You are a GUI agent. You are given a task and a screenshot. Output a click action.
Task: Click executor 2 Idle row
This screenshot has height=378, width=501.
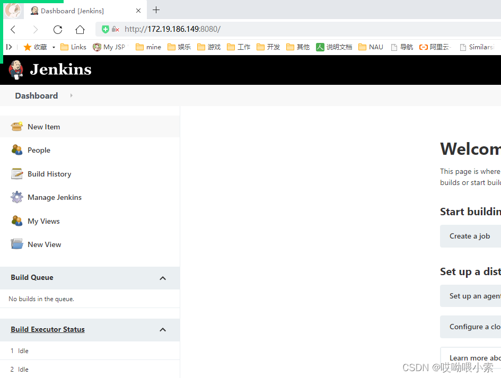tap(90, 369)
